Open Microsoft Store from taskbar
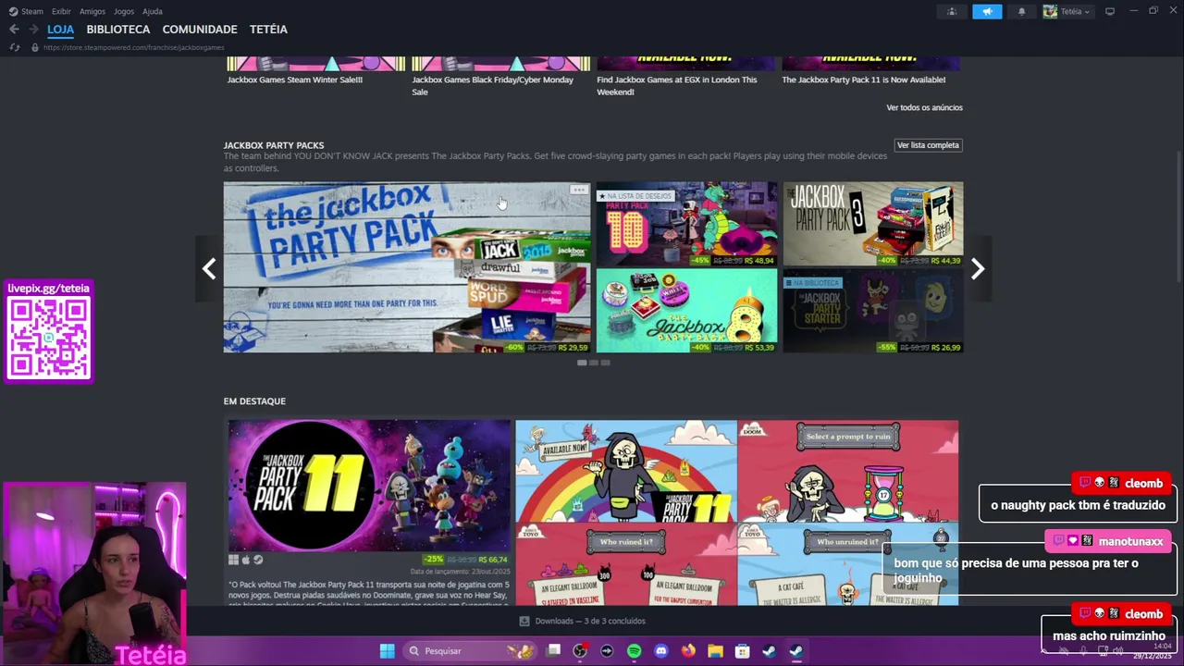 [x=742, y=650]
